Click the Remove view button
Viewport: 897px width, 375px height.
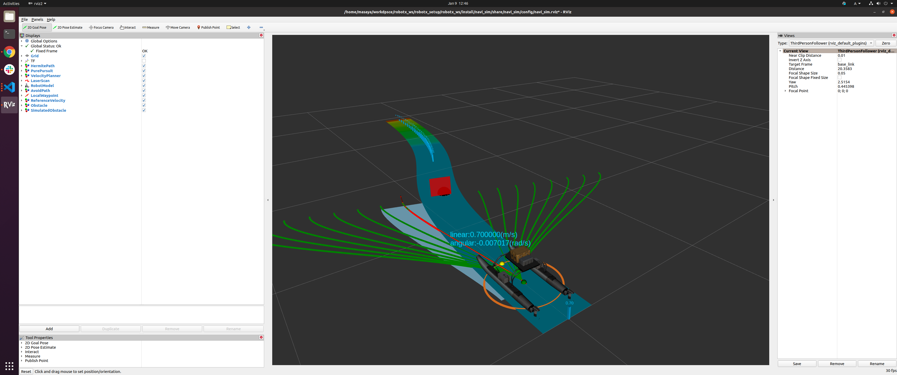pos(837,364)
